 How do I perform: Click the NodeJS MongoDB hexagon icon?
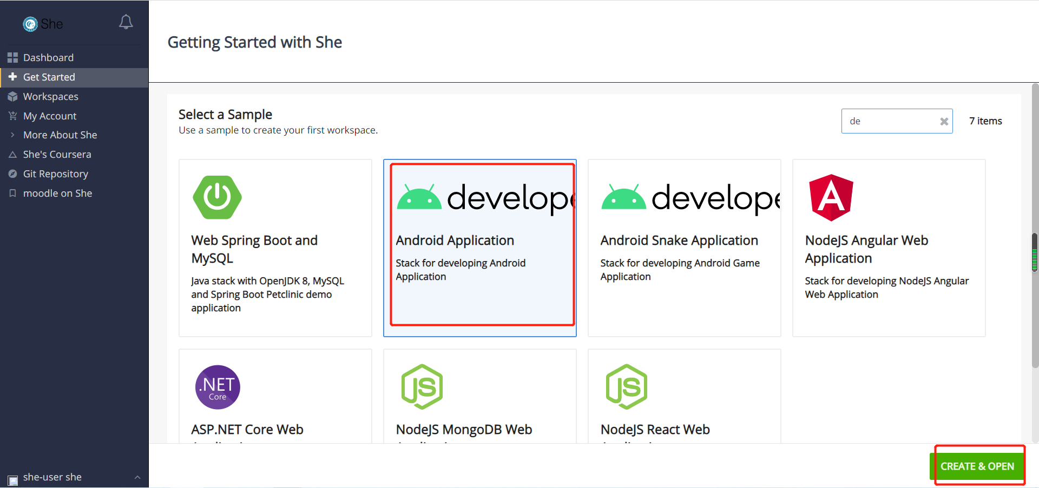422,387
